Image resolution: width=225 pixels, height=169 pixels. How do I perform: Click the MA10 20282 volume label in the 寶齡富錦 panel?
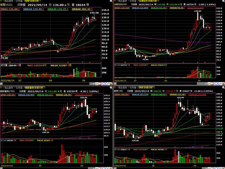pyautogui.click(x=45, y=140)
